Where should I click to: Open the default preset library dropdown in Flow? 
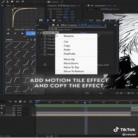(17, 40)
